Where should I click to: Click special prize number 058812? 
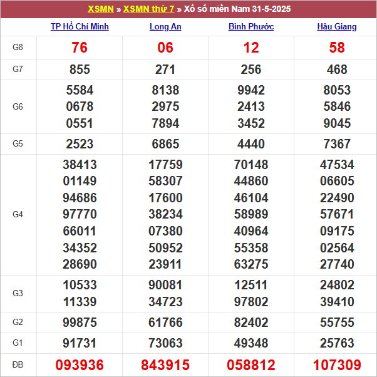pyautogui.click(x=251, y=365)
